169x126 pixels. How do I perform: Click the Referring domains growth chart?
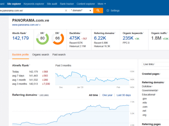click(71, 113)
